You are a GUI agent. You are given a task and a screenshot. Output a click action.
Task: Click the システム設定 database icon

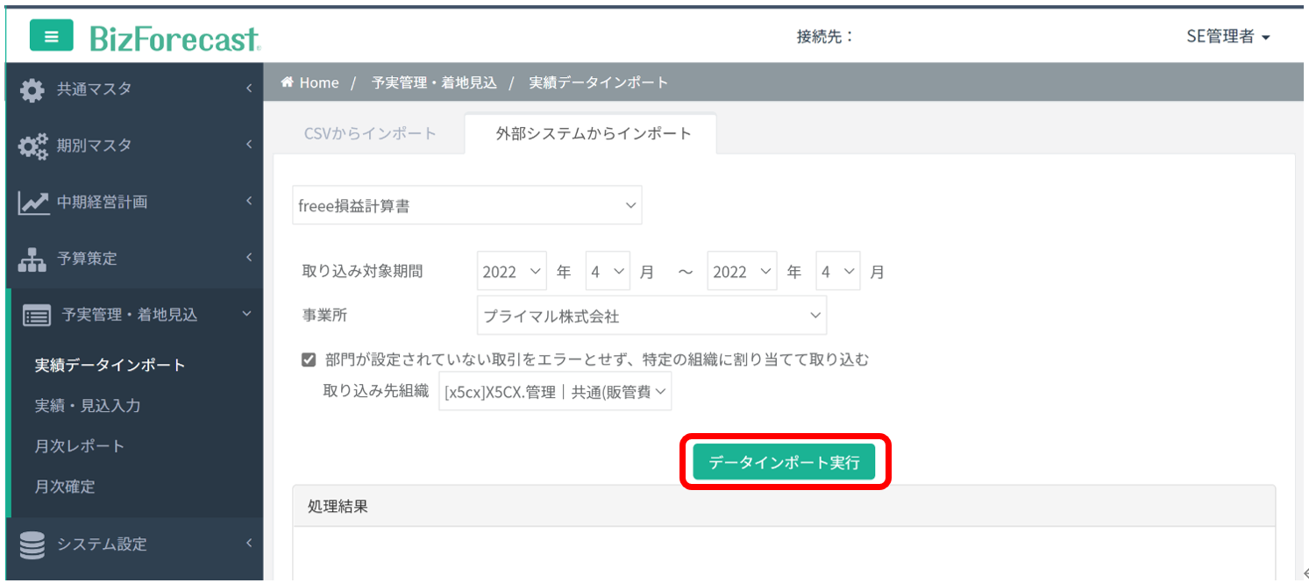32,544
